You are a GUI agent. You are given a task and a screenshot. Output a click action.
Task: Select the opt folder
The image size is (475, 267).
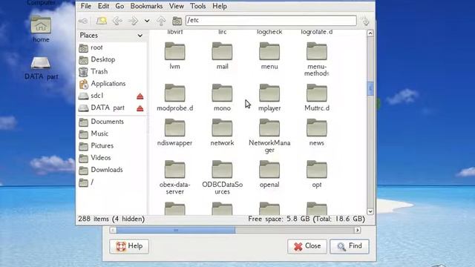tap(317, 174)
